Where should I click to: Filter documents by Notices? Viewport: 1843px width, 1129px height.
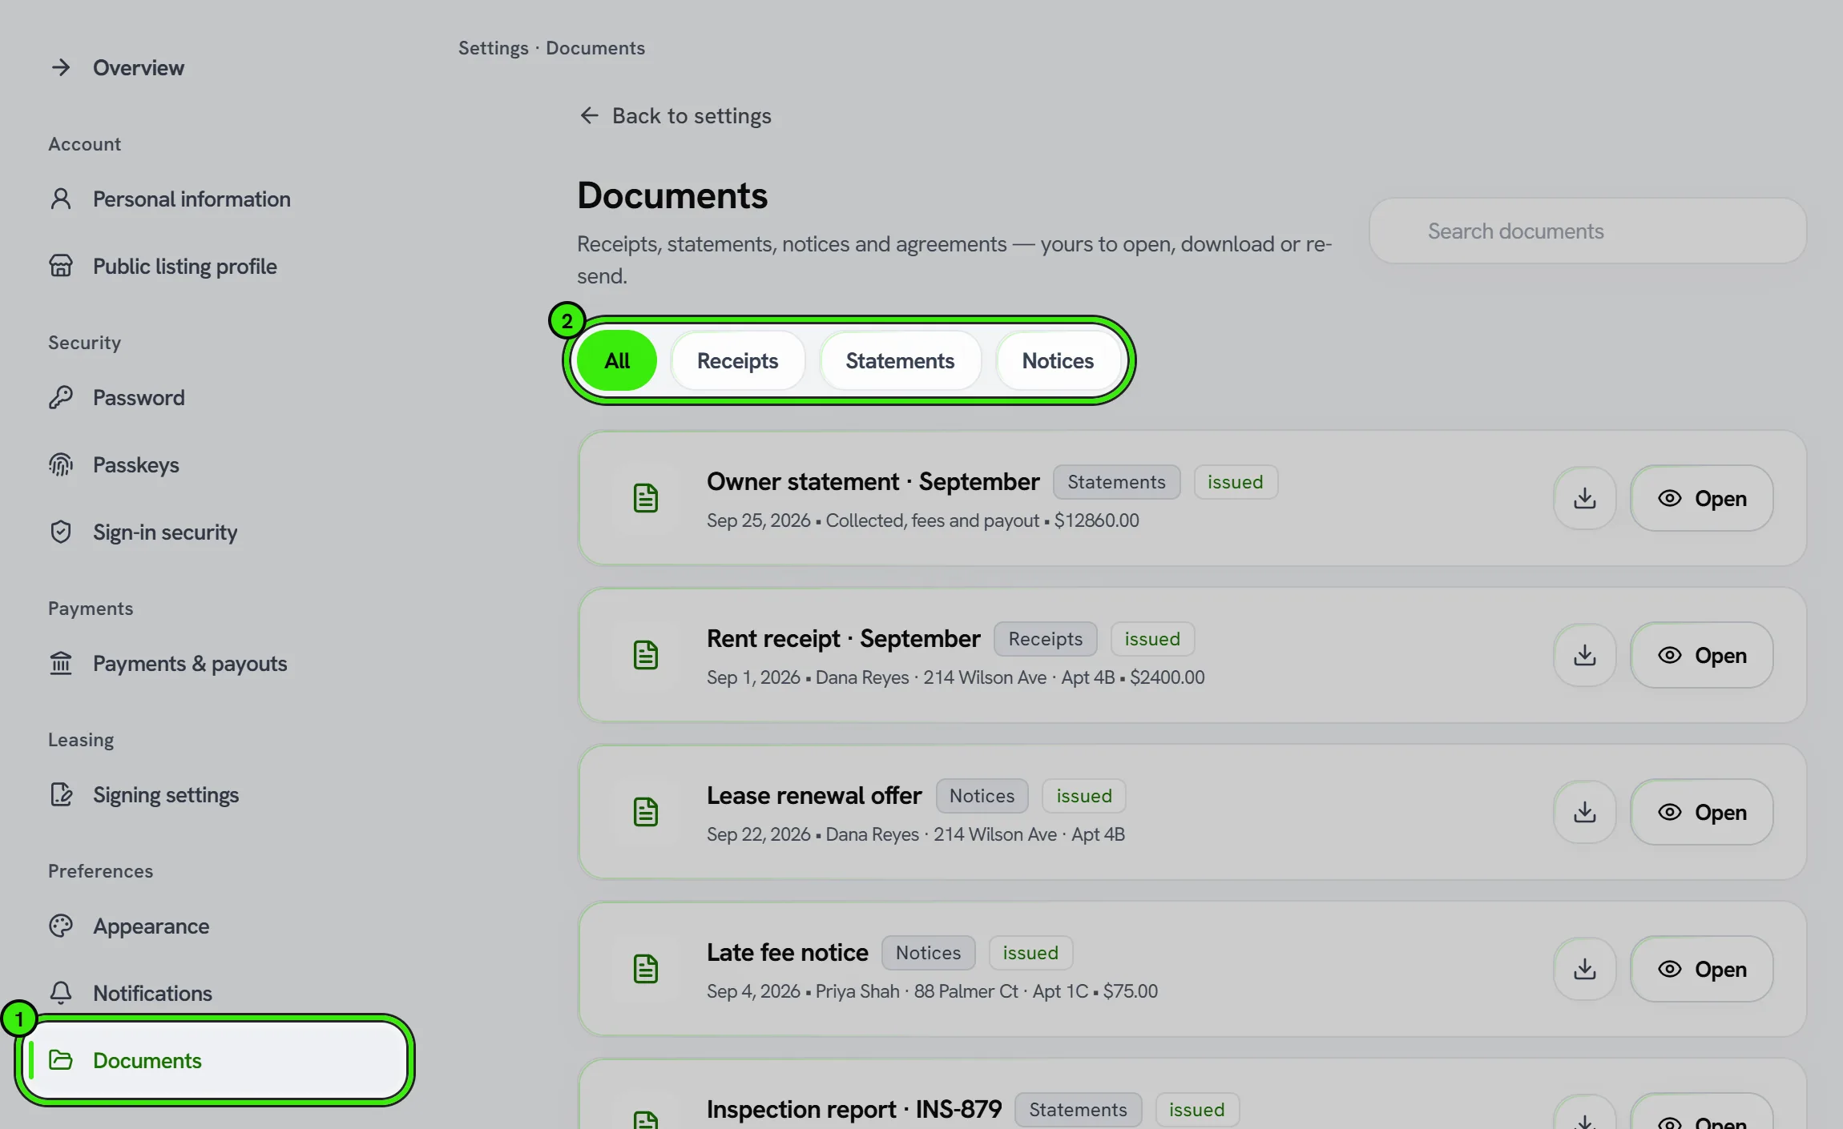(x=1058, y=360)
